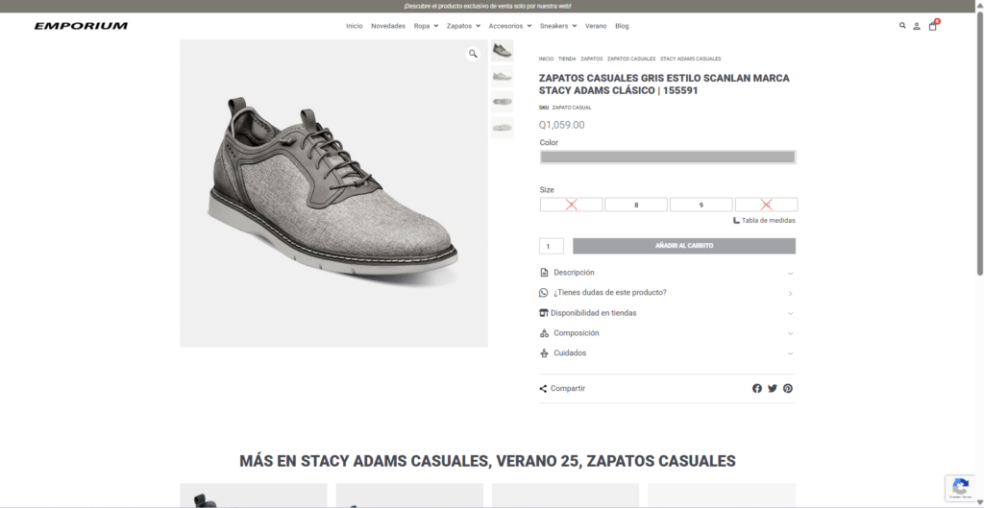
Task: Click STACY ADAMS CASUALES breadcrumb link
Action: click(690, 59)
